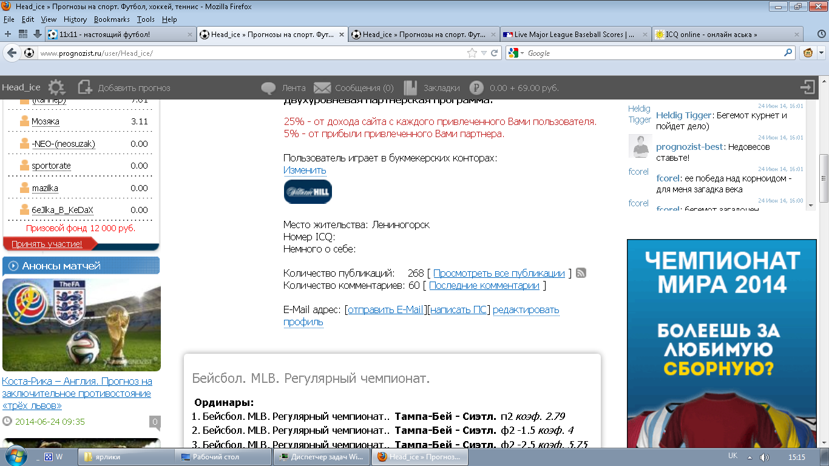Close the active Head_ice tab
Viewport: 829px width, 466px height.
pyautogui.click(x=342, y=35)
